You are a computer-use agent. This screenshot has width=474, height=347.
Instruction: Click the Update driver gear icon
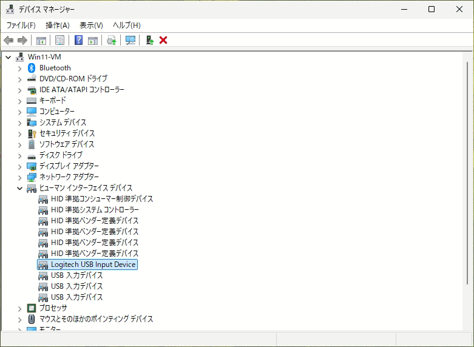[x=112, y=40]
